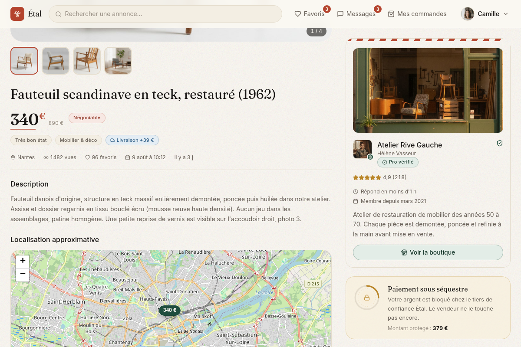Click the heart icon beside 96 favoris

pos(88,157)
